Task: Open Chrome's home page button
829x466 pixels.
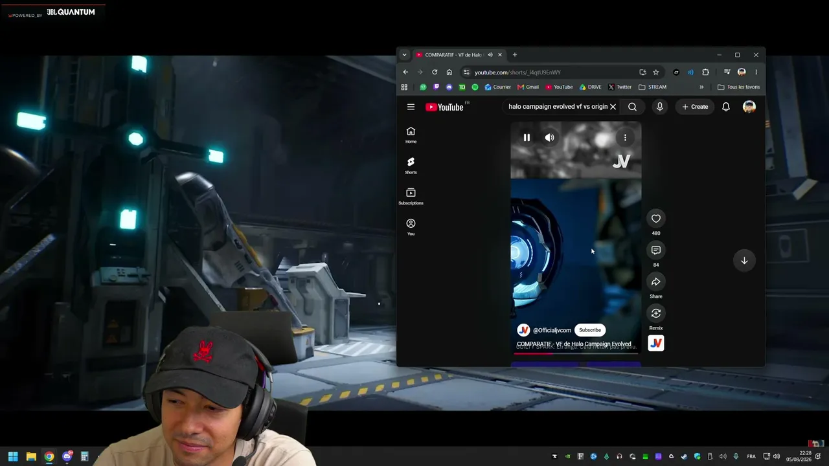Action: 449,72
